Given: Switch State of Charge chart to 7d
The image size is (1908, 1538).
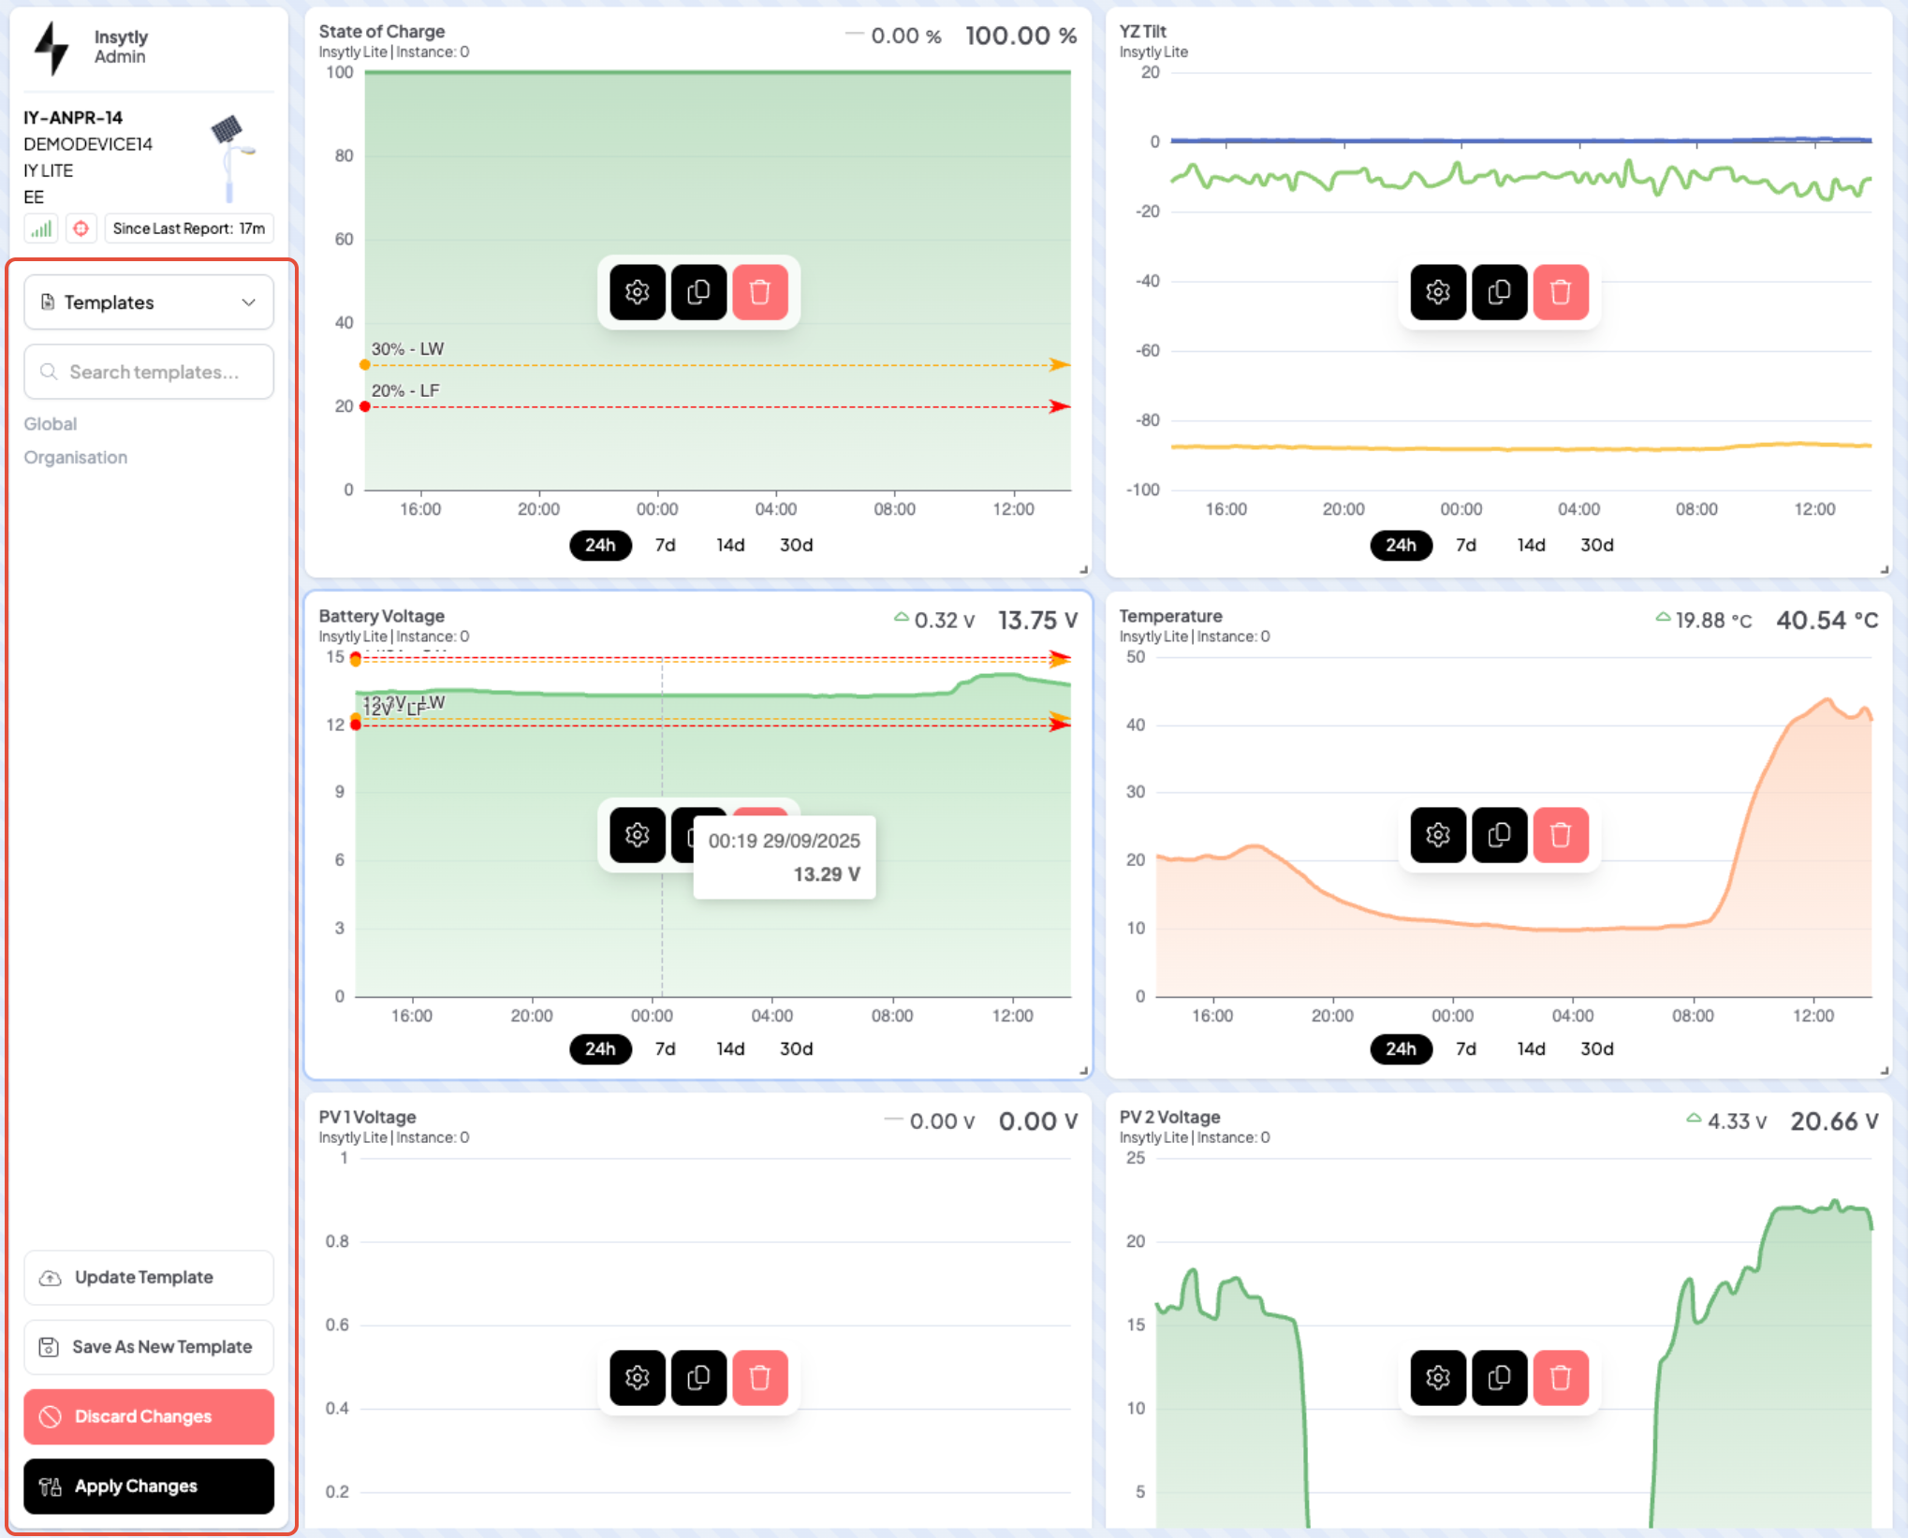Looking at the screenshot, I should [665, 545].
